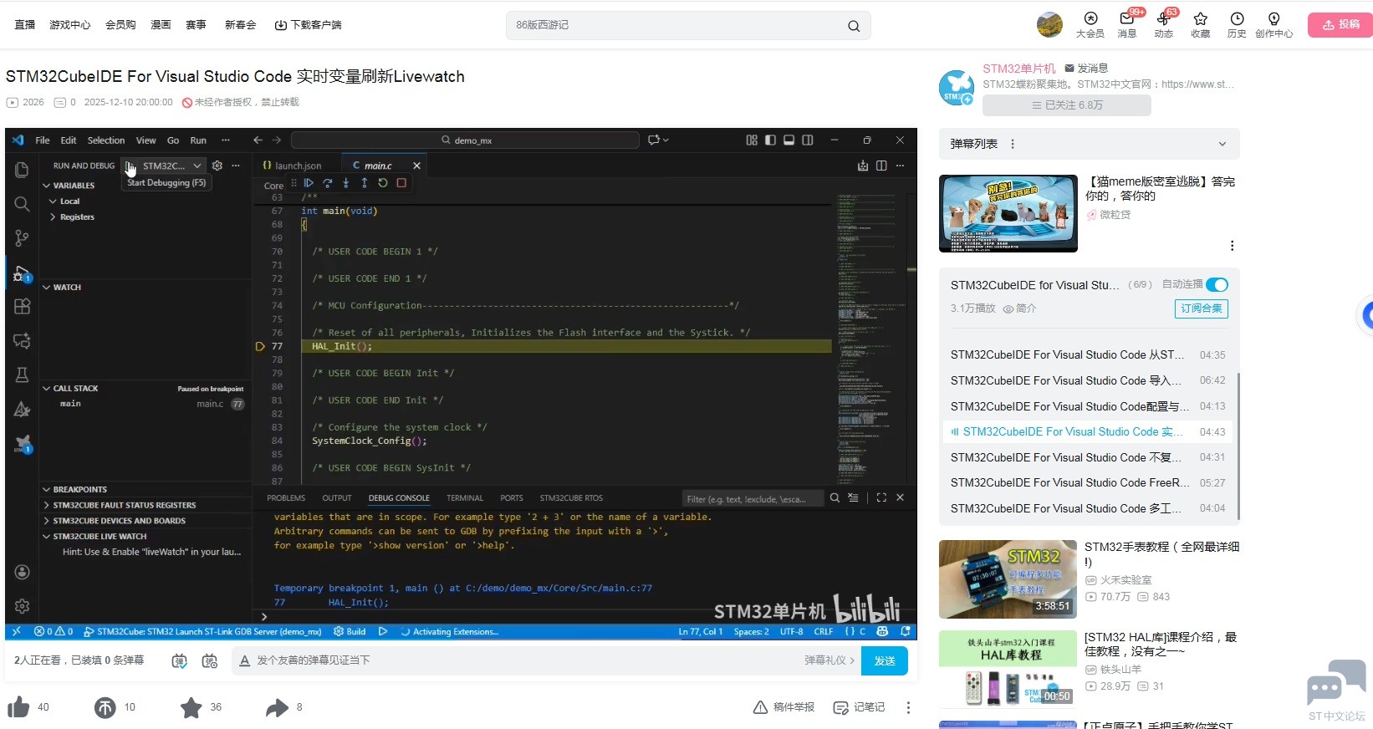Toggle the danmaku display switch icon
1373x729 pixels.
click(179, 660)
